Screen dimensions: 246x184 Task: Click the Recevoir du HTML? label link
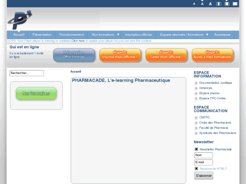213,169
